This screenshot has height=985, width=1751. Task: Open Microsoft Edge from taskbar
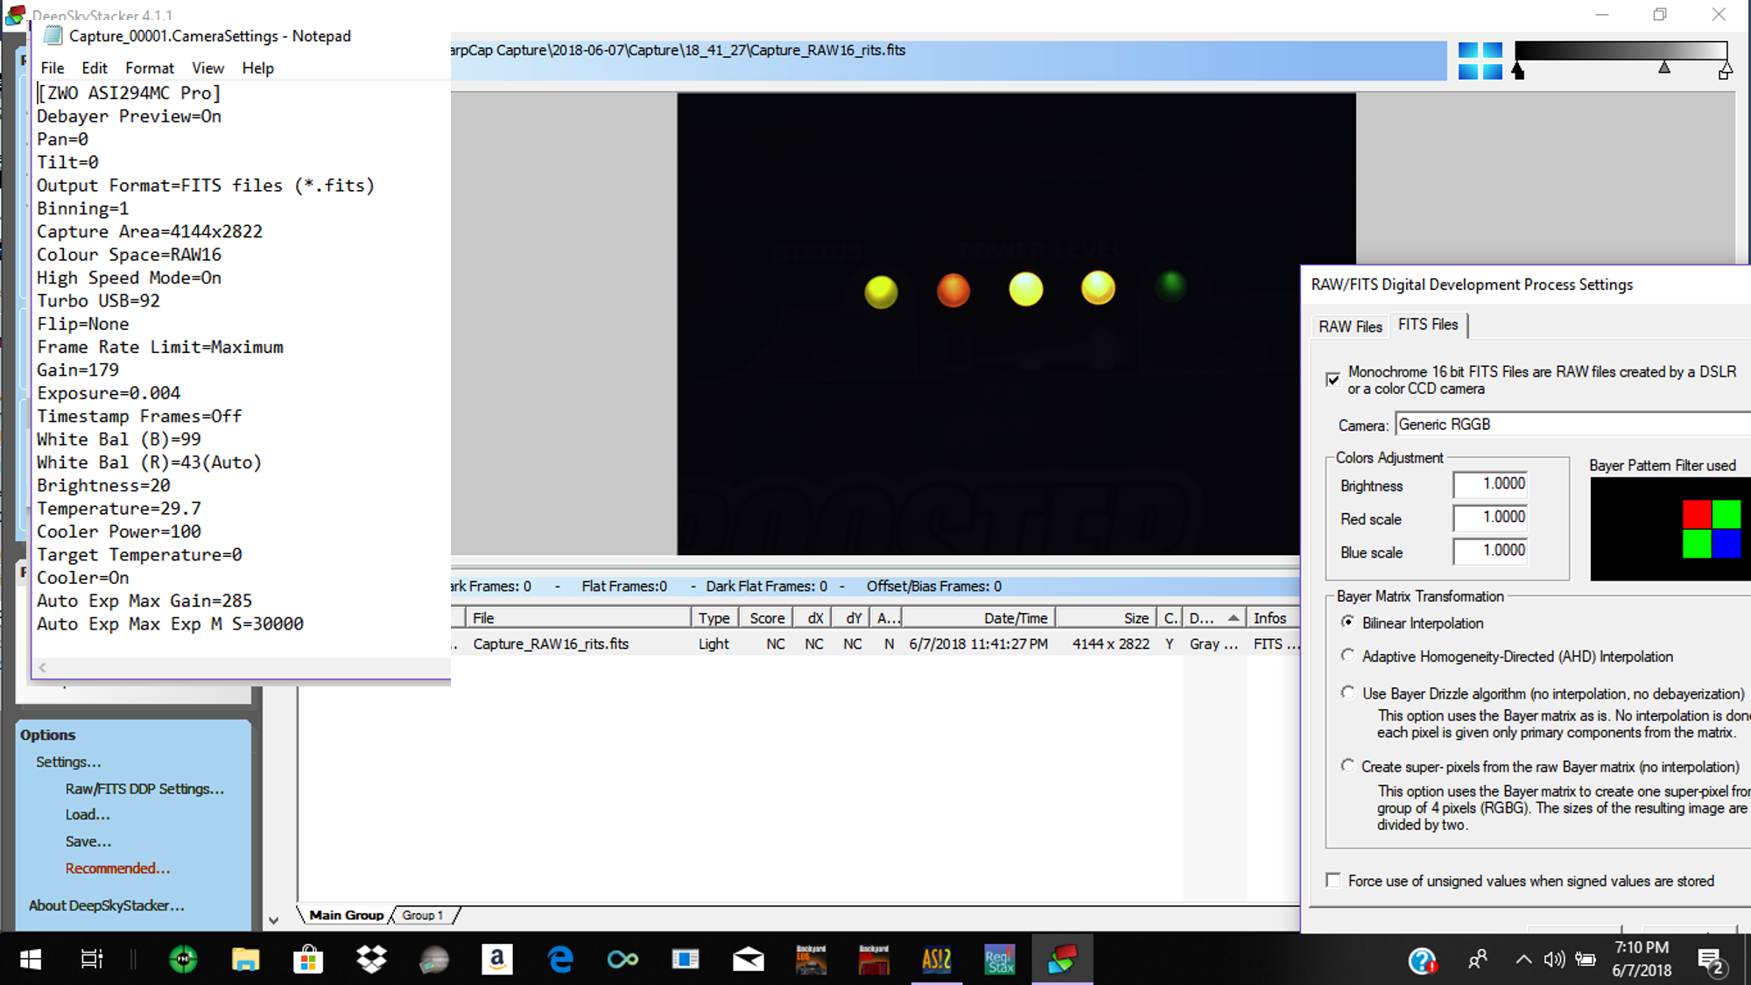tap(560, 960)
